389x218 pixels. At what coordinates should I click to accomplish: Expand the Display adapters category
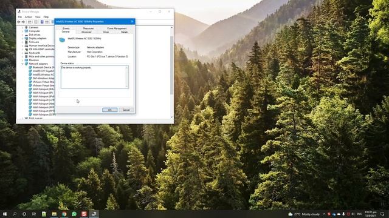point(22,38)
